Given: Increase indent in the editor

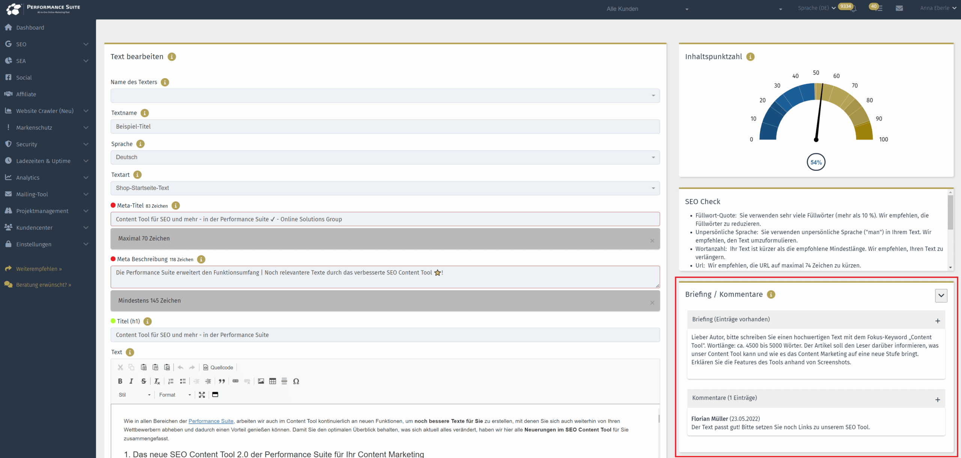Looking at the screenshot, I should tap(208, 381).
